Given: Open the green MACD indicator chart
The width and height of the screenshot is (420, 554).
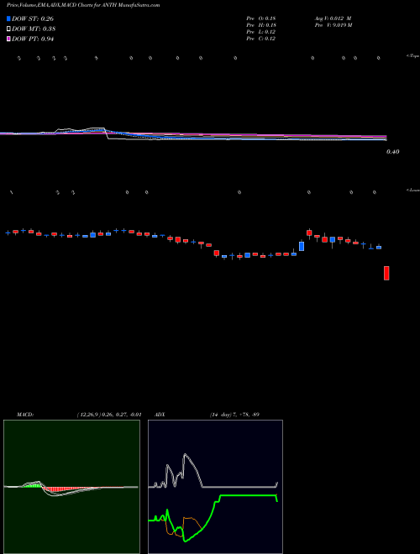Looking at the screenshot, I should tap(71, 487).
